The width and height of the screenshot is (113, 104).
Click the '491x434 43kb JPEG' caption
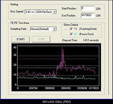(x=56, y=102)
